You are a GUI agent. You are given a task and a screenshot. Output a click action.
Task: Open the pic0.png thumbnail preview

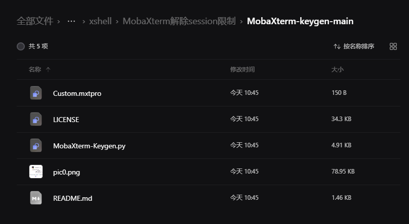(35, 172)
